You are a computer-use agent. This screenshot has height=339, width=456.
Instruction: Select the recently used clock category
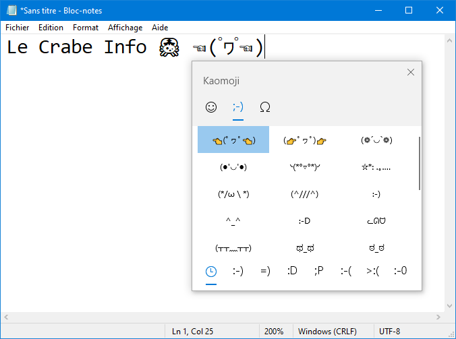click(x=211, y=272)
